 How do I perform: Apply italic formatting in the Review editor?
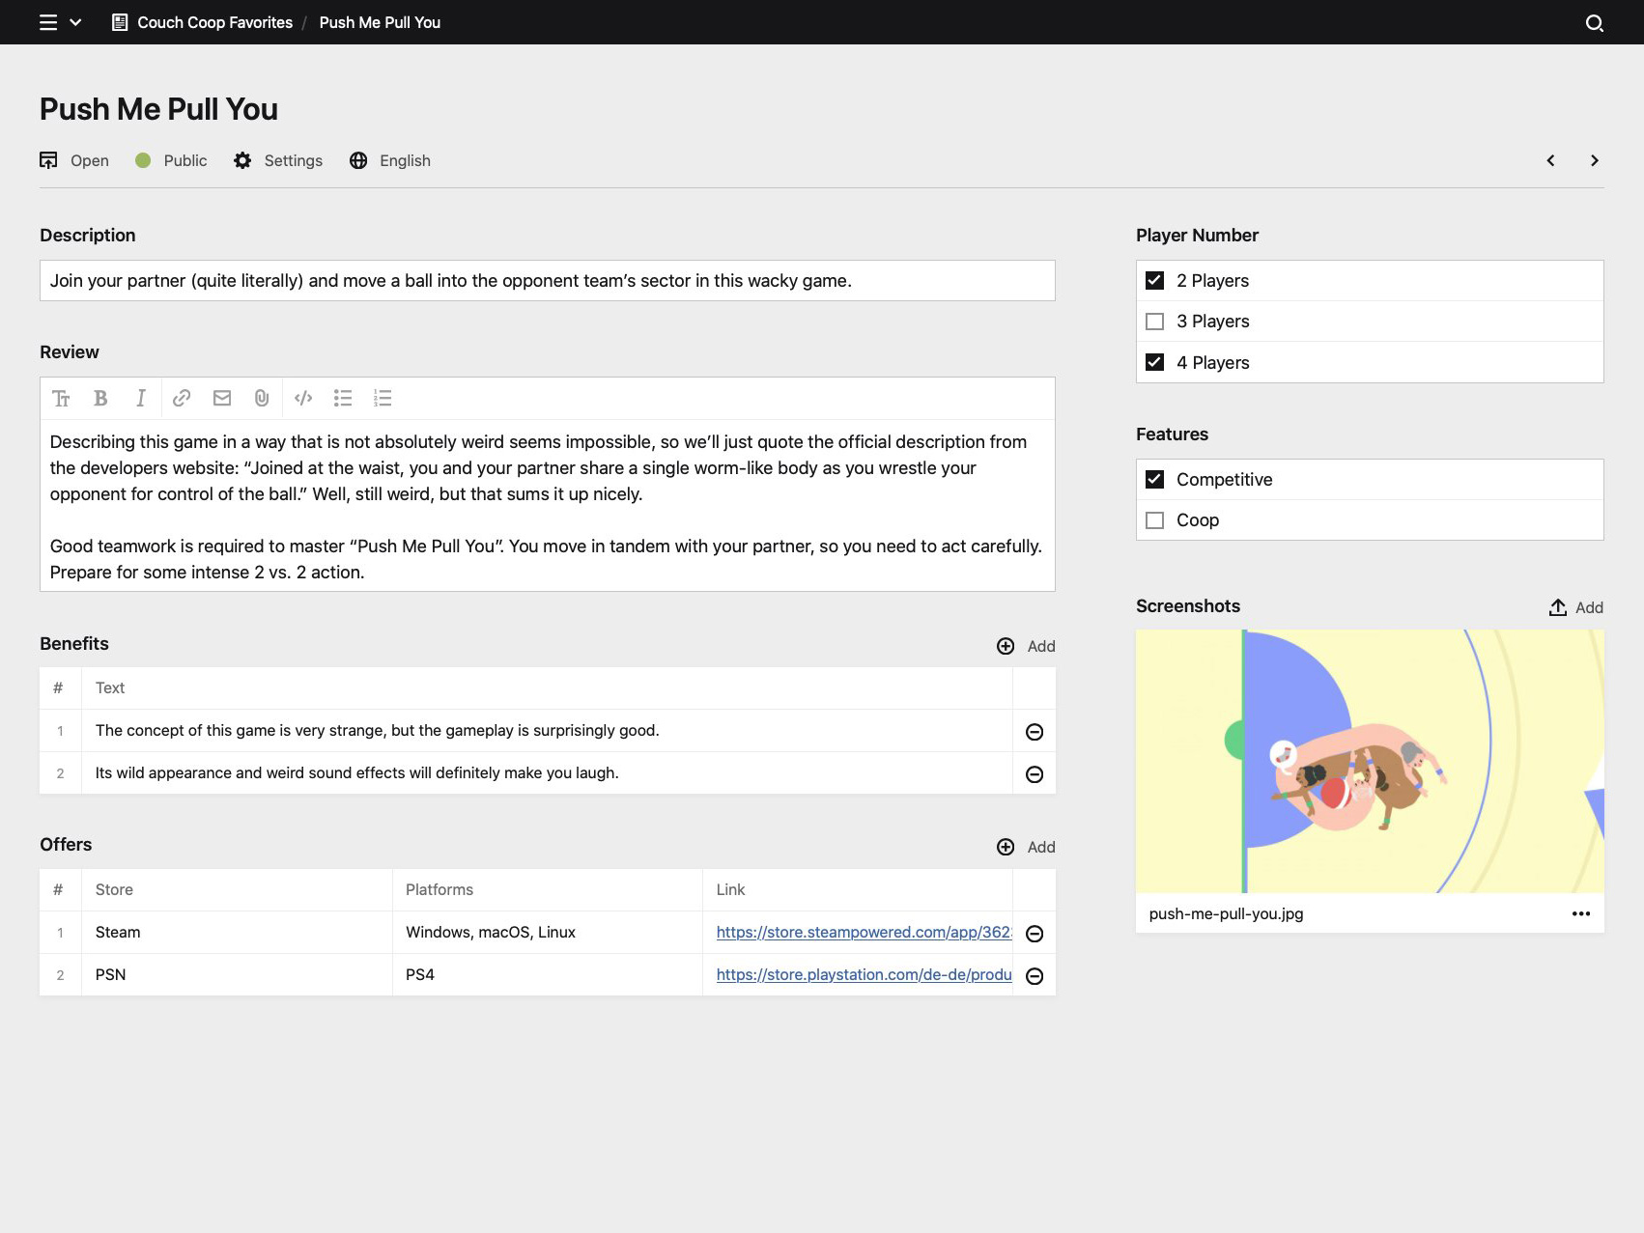point(140,398)
